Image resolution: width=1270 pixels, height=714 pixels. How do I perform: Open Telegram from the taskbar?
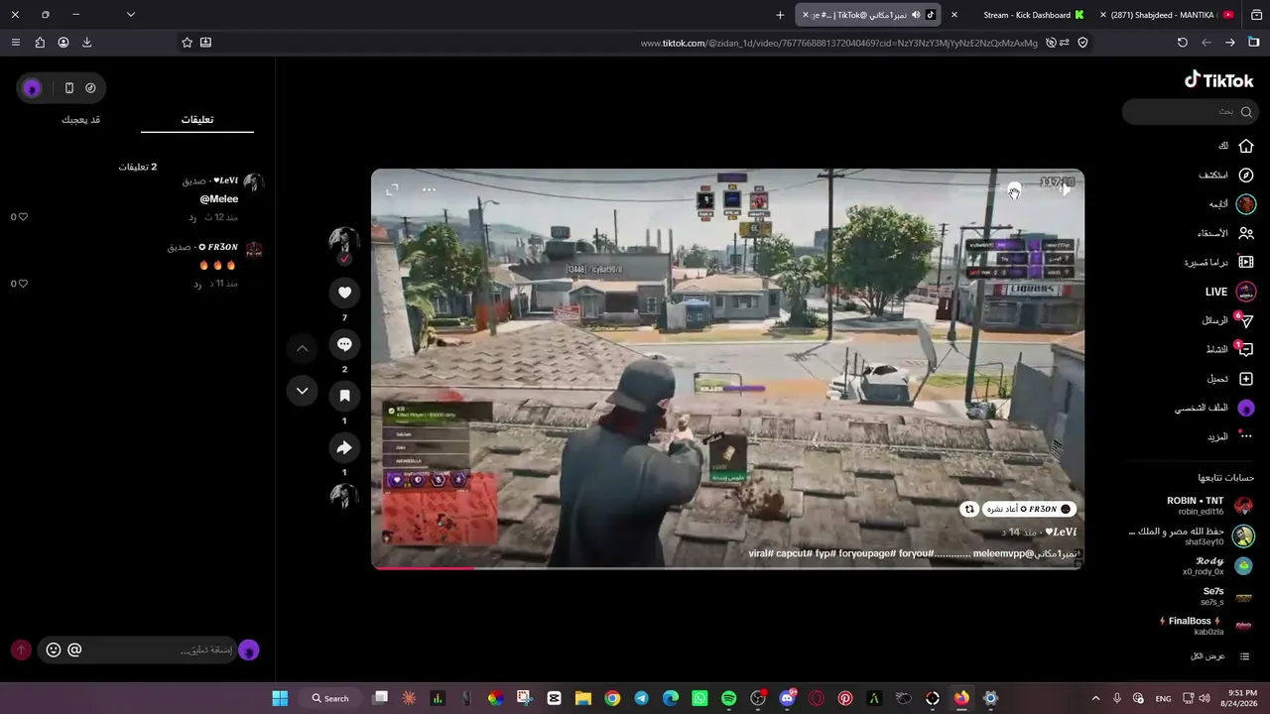pyautogui.click(x=642, y=698)
